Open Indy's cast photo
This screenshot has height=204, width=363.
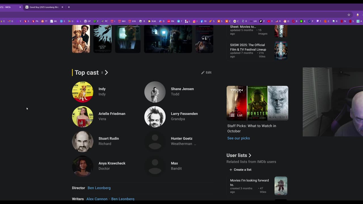pos(83,92)
